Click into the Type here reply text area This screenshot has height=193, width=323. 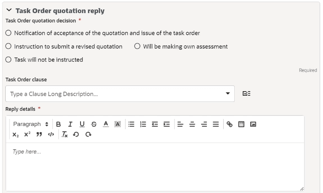[x=155, y=167]
